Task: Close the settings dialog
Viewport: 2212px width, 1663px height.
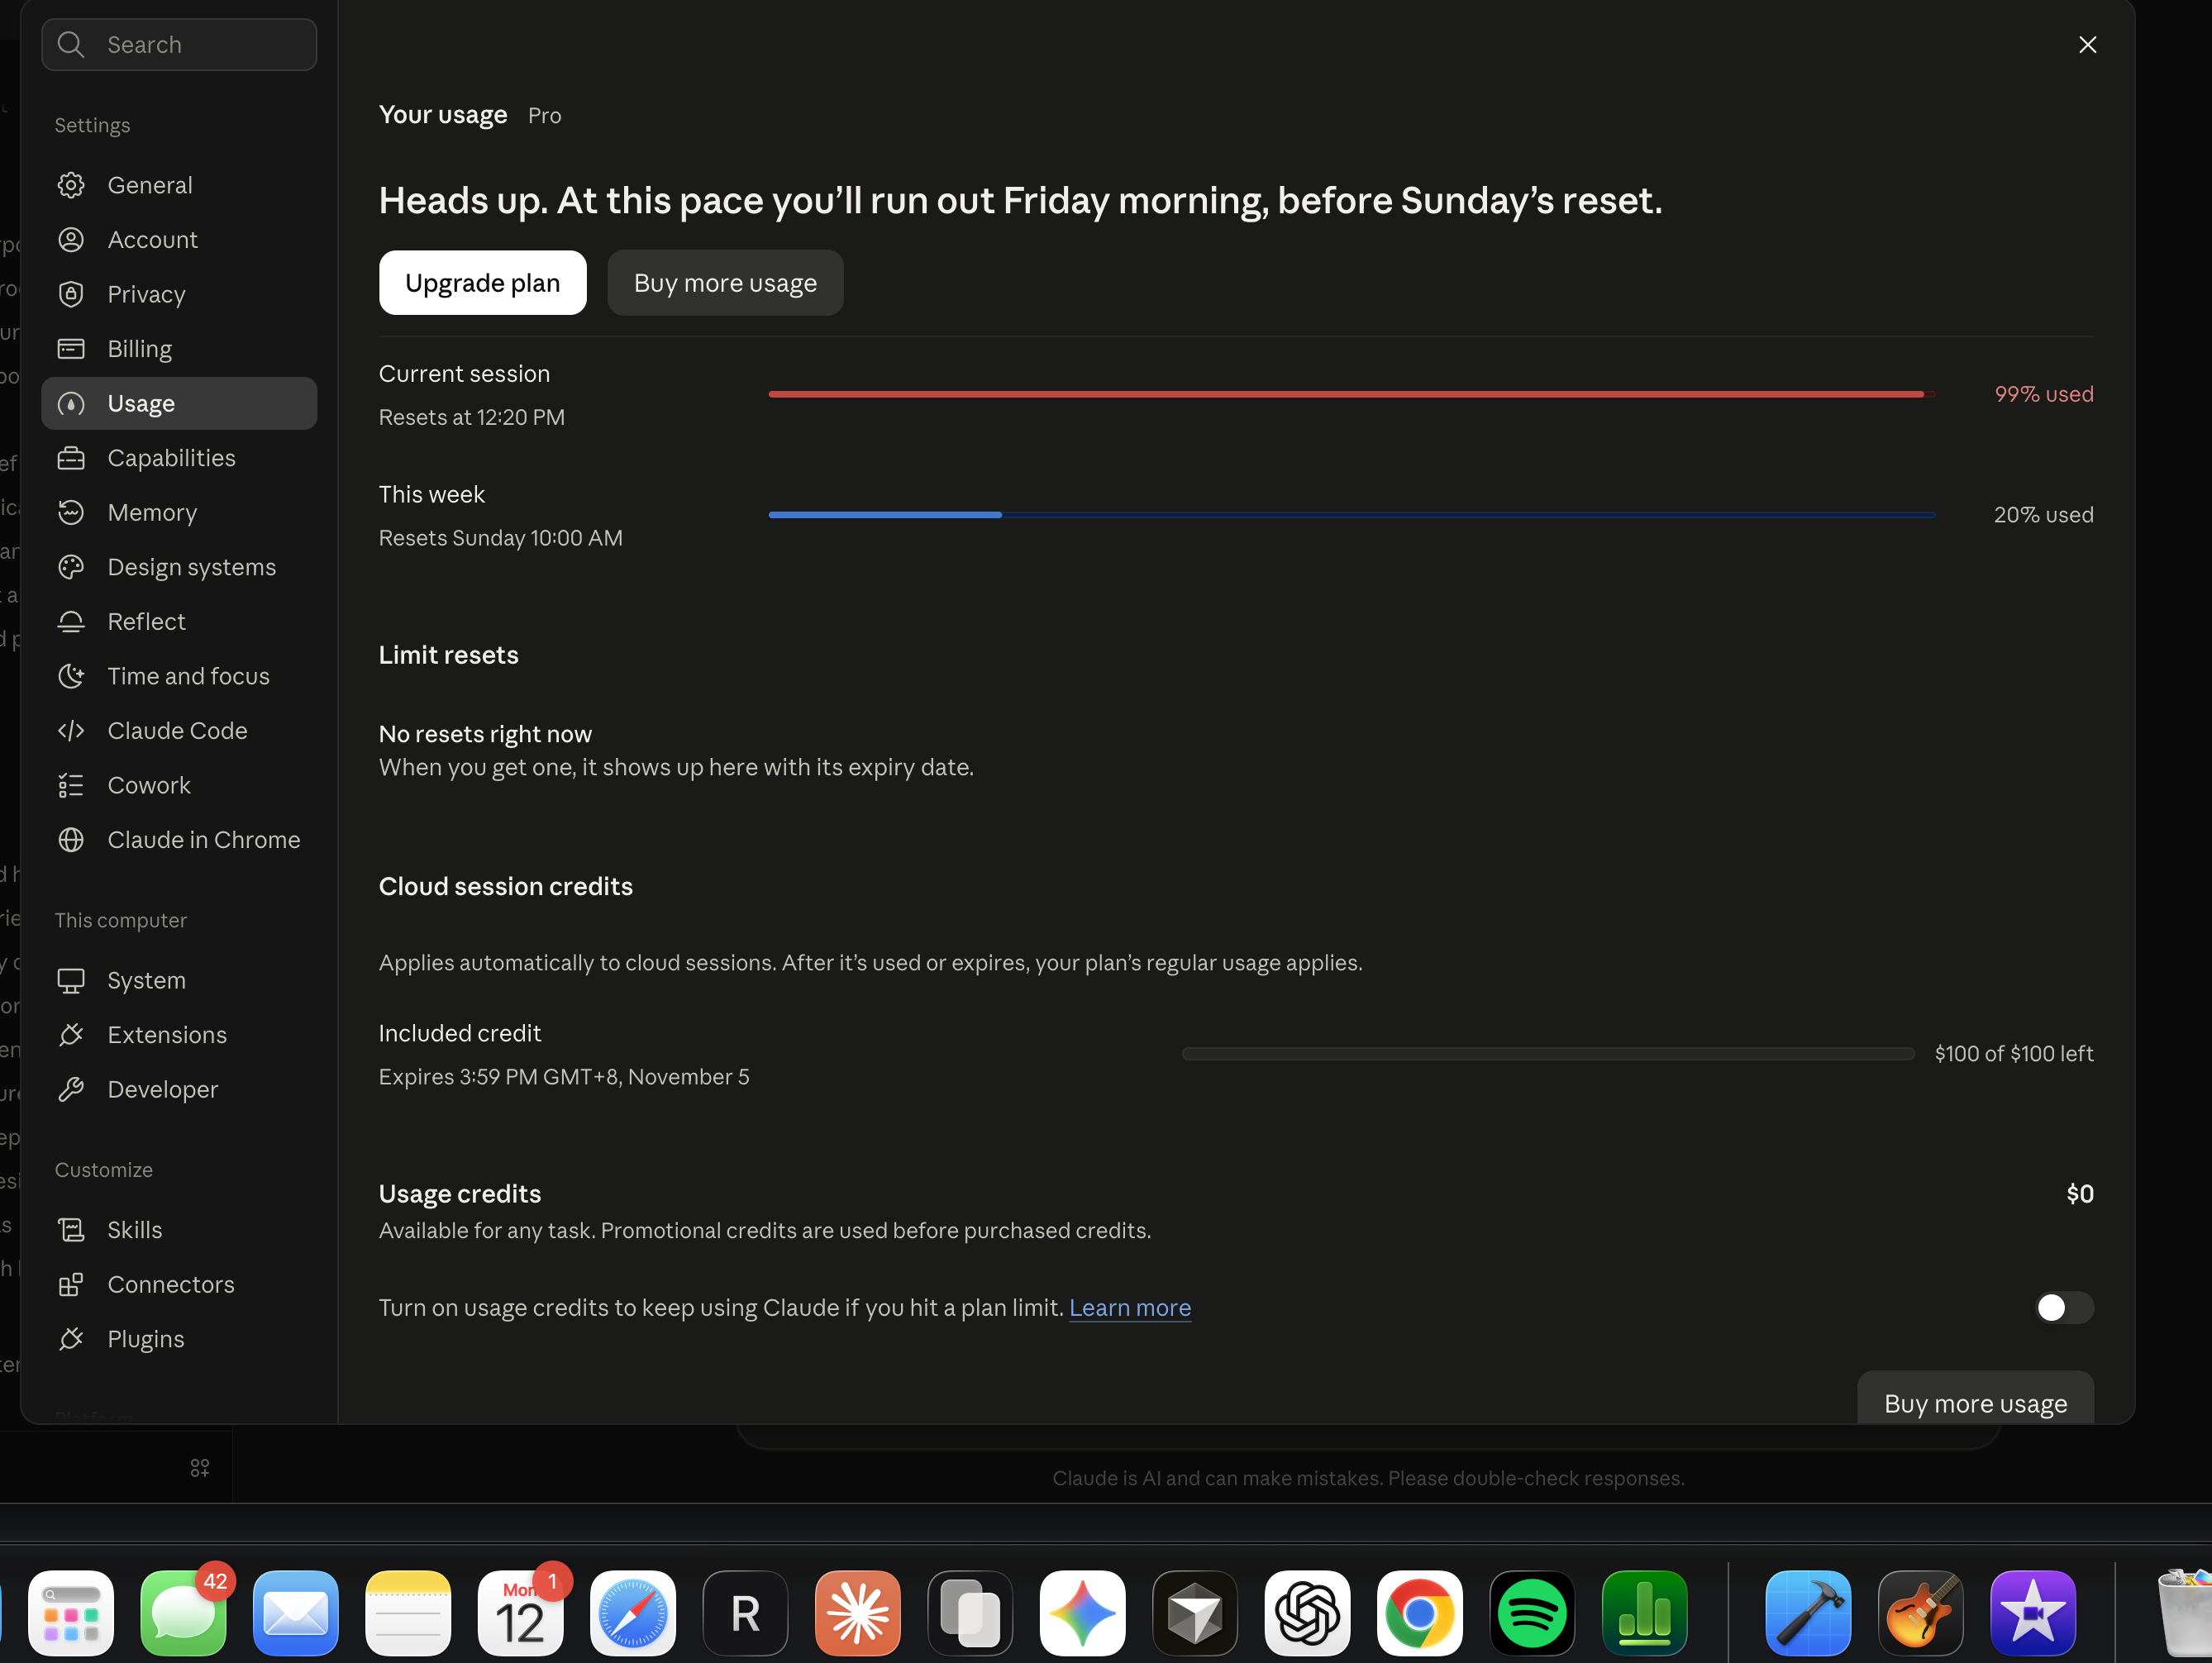Action: tap(2087, 45)
